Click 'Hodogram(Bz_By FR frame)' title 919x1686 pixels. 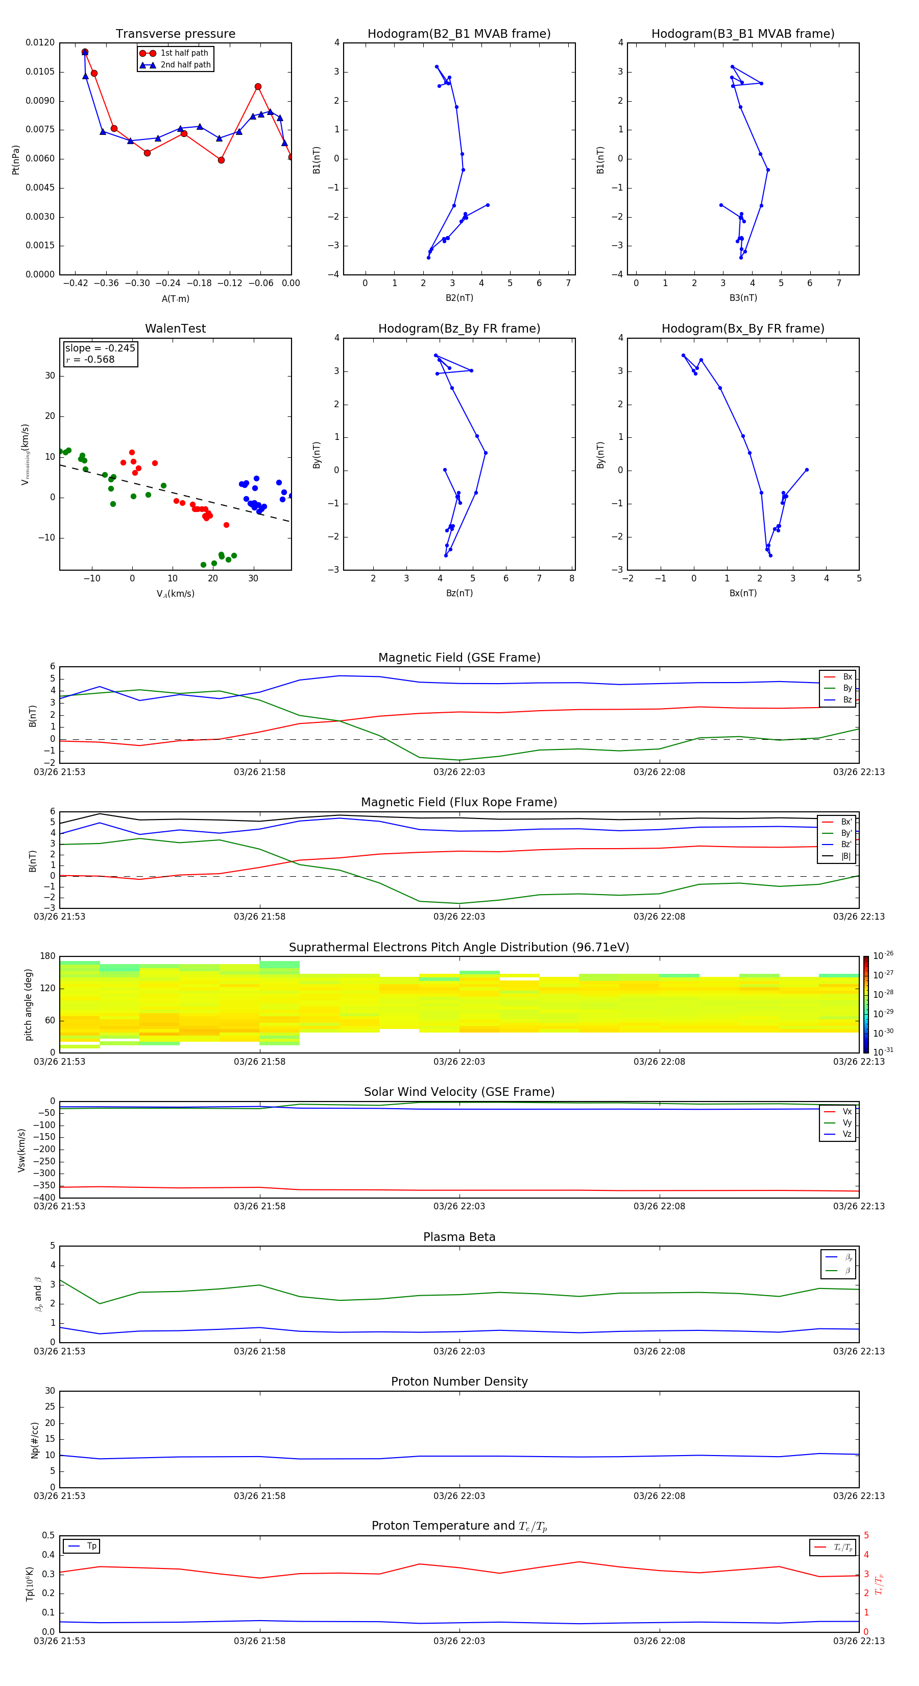click(459, 329)
